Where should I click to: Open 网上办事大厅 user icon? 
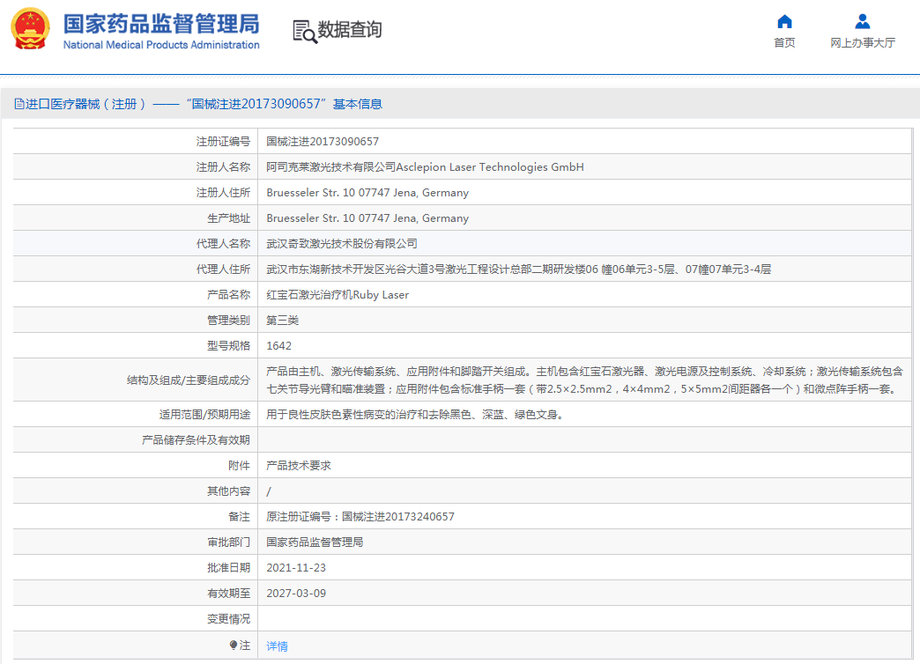[863, 22]
